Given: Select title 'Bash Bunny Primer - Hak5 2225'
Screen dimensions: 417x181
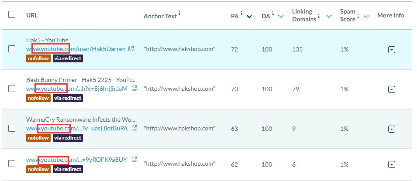Looking at the screenshot, I should 71,80.
